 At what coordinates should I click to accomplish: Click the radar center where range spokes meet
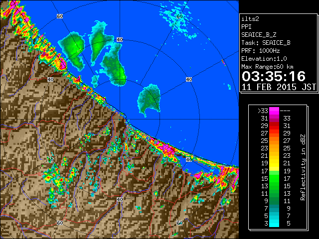[120, 119]
